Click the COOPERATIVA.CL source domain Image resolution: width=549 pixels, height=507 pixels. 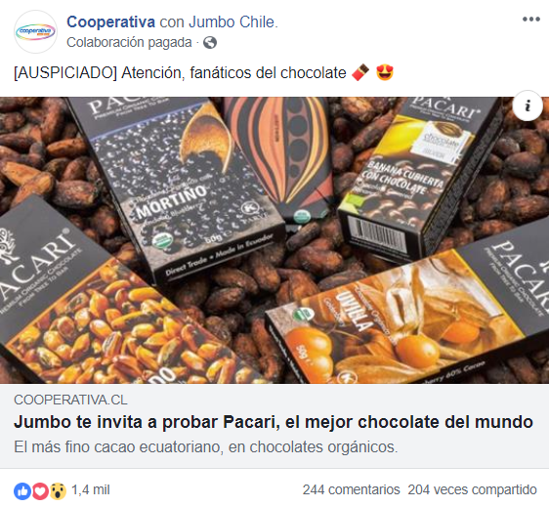point(70,400)
